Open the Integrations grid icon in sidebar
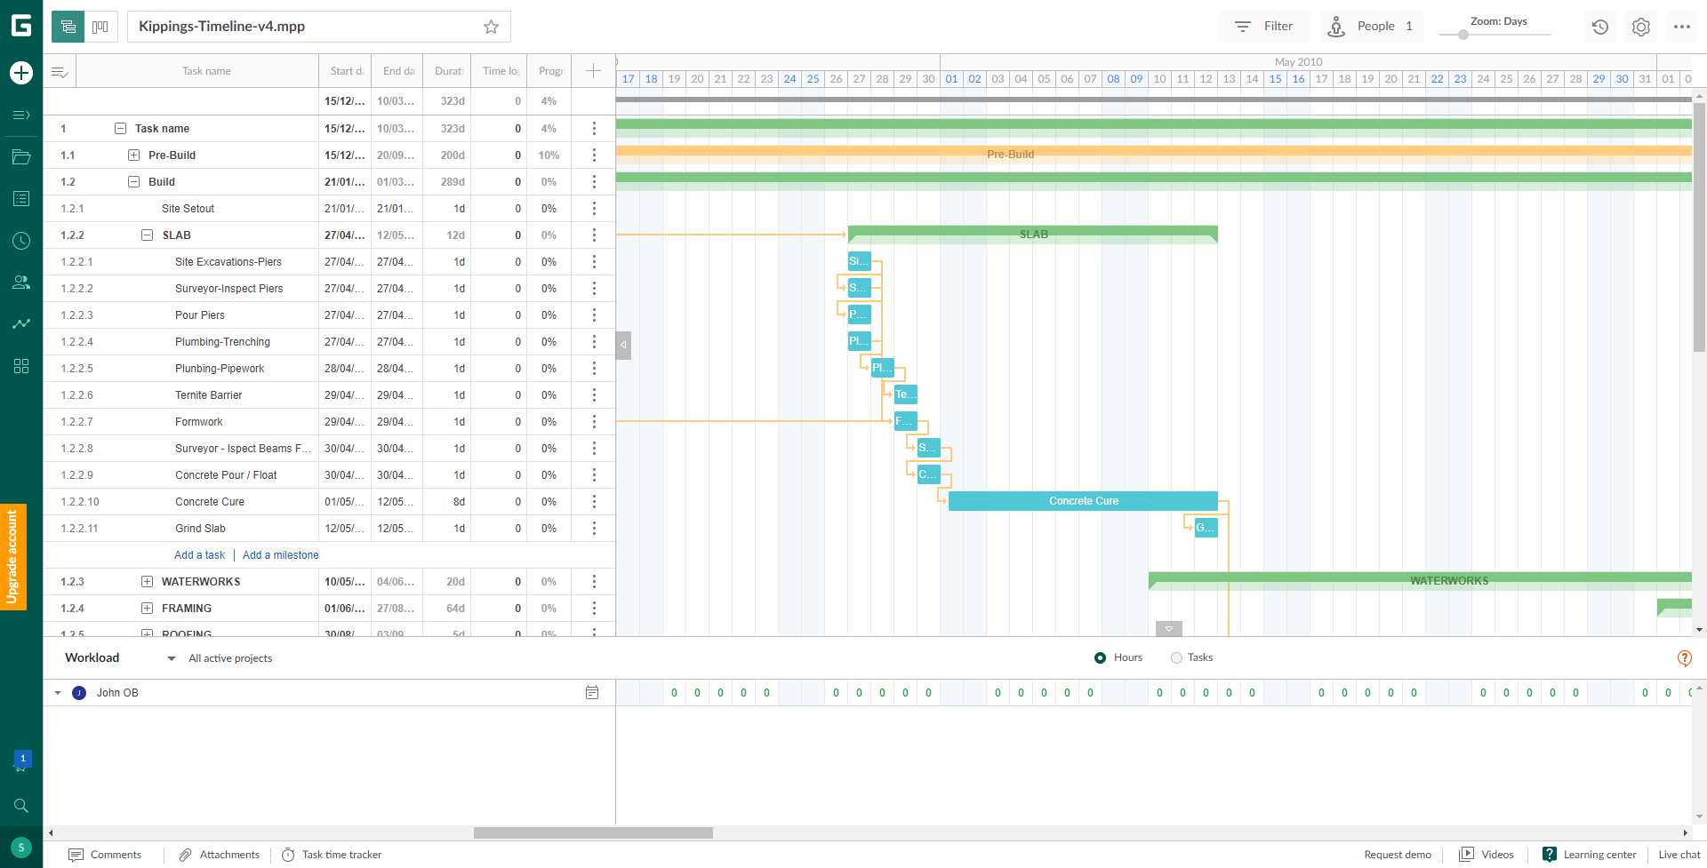 click(20, 365)
